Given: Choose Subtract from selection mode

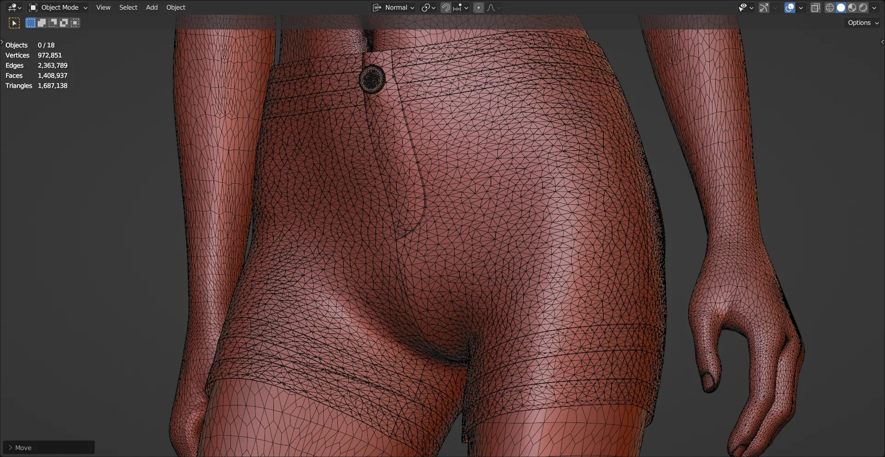Looking at the screenshot, I should (x=53, y=23).
